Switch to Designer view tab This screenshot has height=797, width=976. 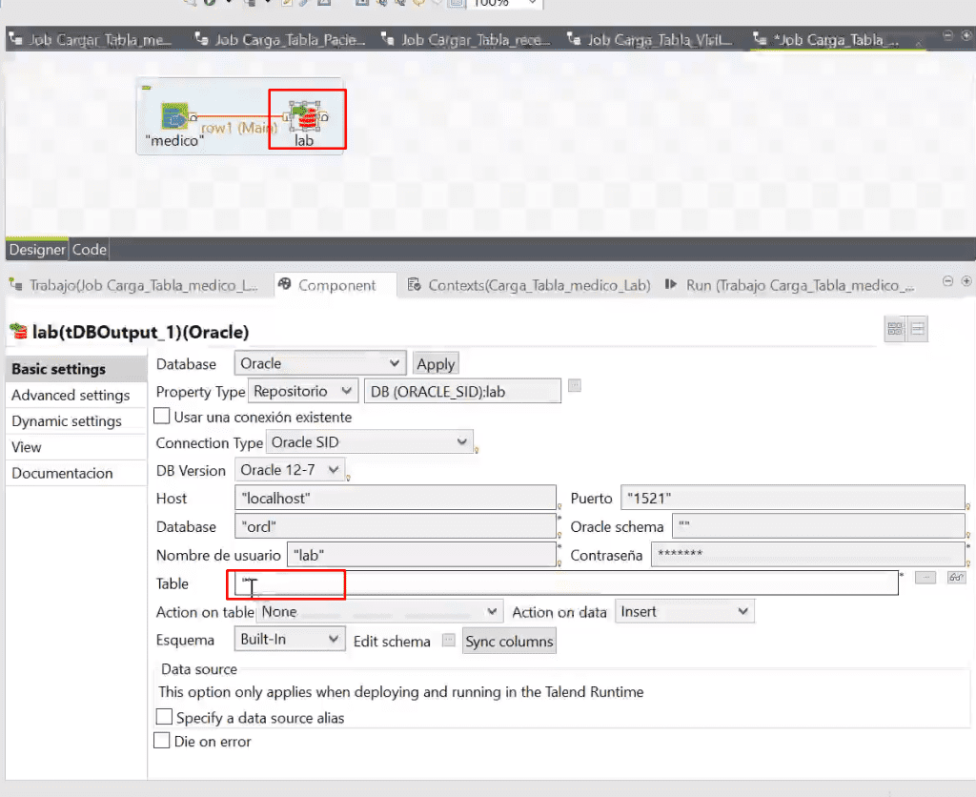(x=37, y=250)
